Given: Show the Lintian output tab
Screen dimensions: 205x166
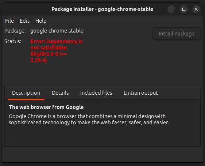Looking at the screenshot, I should (x=141, y=93).
